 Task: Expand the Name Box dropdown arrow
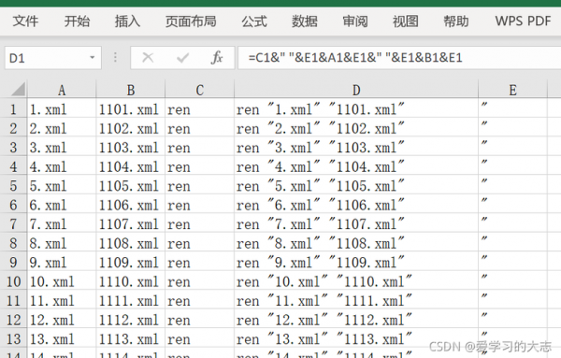click(93, 58)
